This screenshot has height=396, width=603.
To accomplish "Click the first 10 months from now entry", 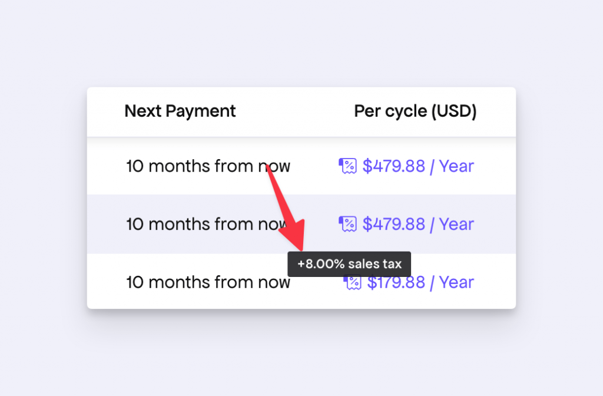I will coord(208,166).
